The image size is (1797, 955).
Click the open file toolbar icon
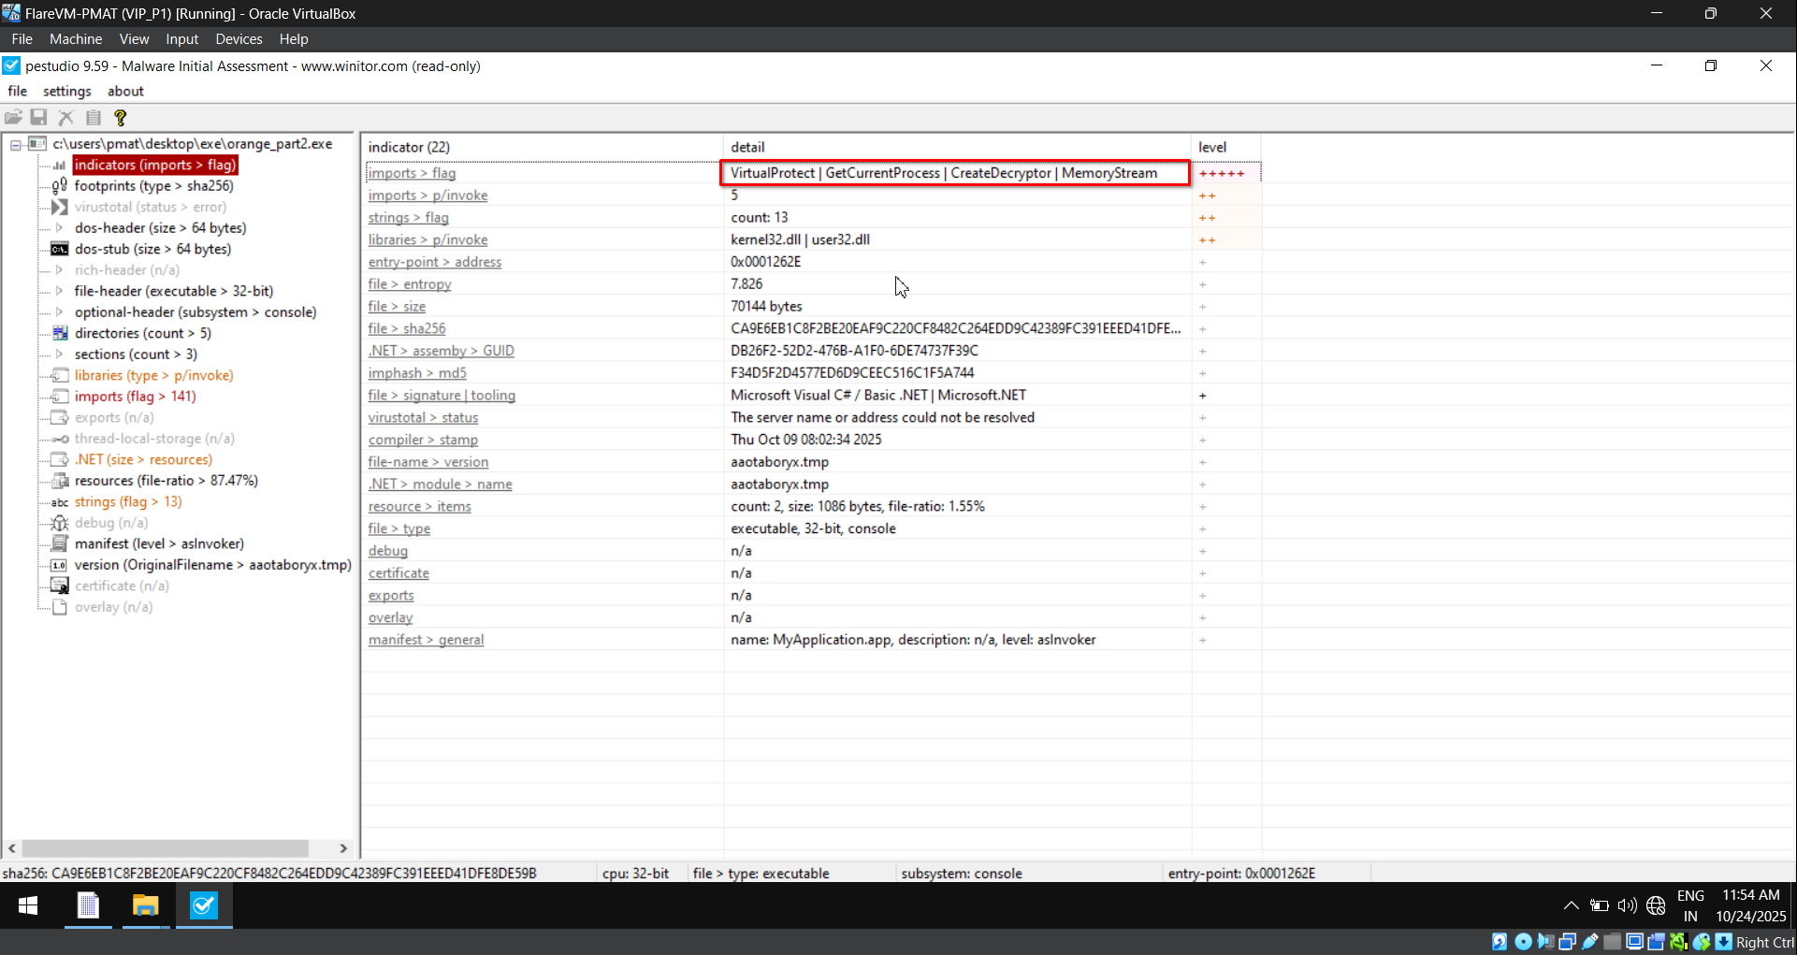[13, 117]
